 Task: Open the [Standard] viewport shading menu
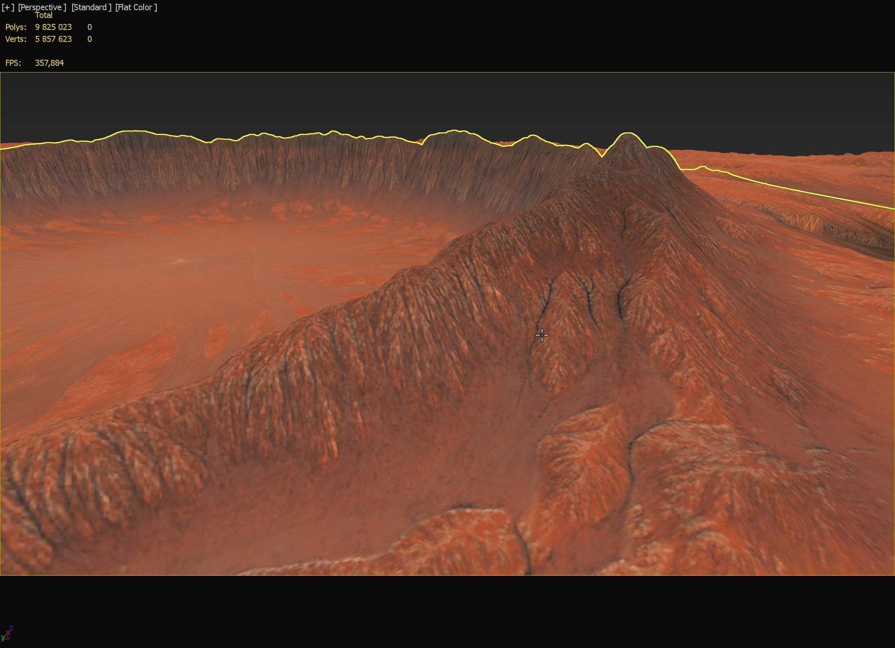(92, 7)
